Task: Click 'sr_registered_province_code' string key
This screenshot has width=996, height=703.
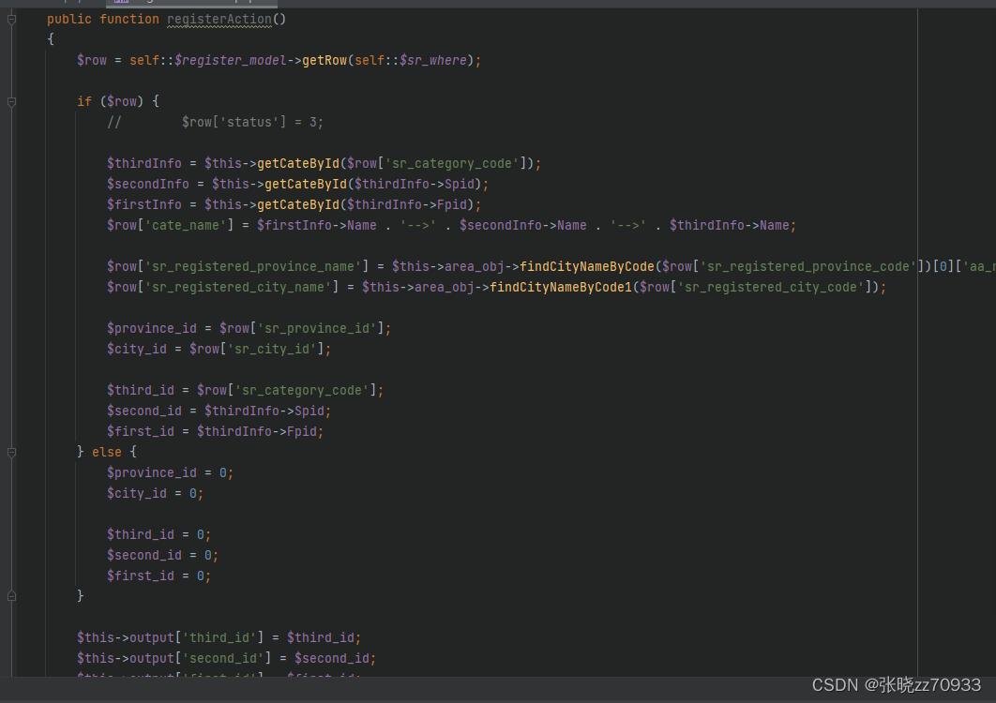Action: [808, 267]
